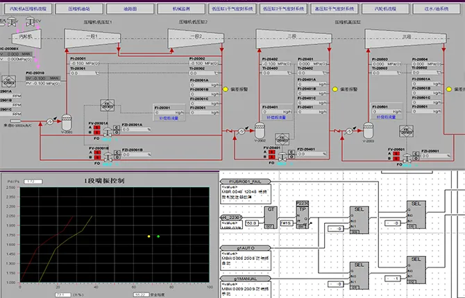The image size is (465, 298).
Task: Click the yellow deviation alarm lamp beside FI-20301A
Action: 226,89
